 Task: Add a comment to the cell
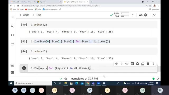(x=132, y=64)
